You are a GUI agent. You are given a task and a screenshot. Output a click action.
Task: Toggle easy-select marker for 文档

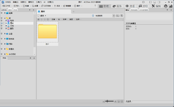[x=2, y=26]
